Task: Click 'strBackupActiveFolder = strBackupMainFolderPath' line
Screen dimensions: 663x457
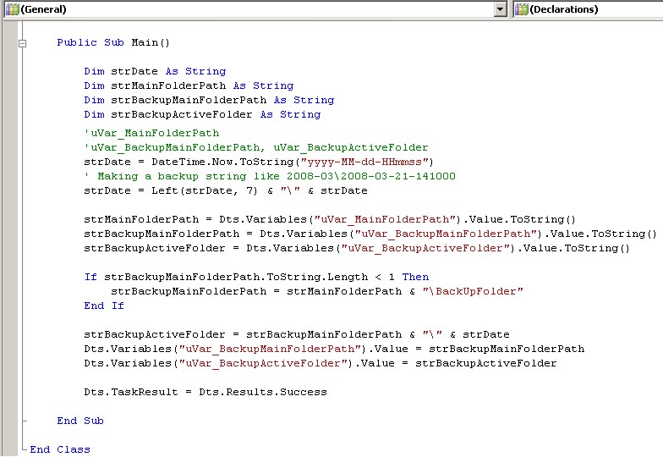Action: coord(296,334)
